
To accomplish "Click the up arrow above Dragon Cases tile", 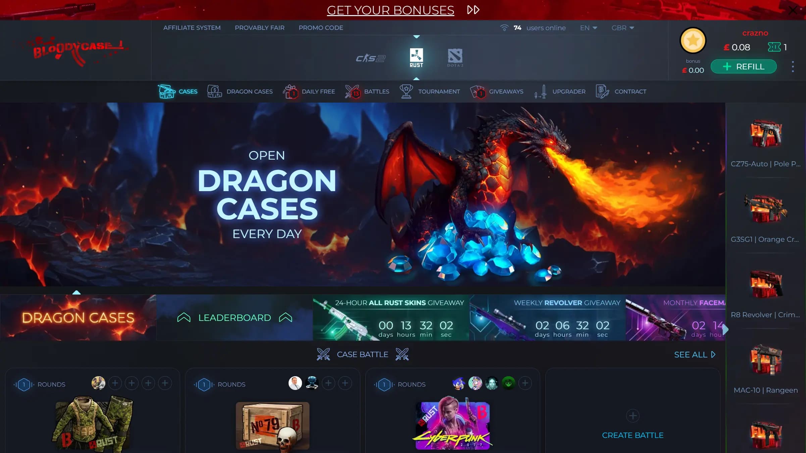I will 77,292.
